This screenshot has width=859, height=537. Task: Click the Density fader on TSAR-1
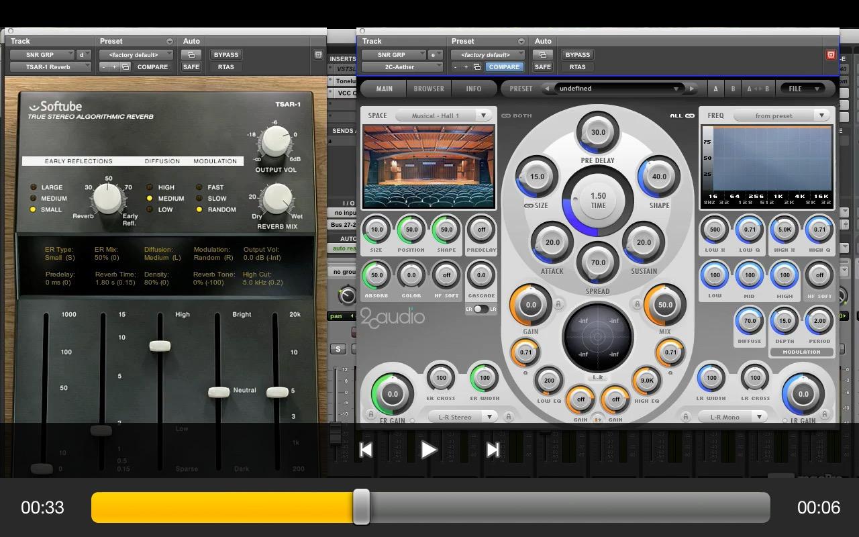[160, 346]
